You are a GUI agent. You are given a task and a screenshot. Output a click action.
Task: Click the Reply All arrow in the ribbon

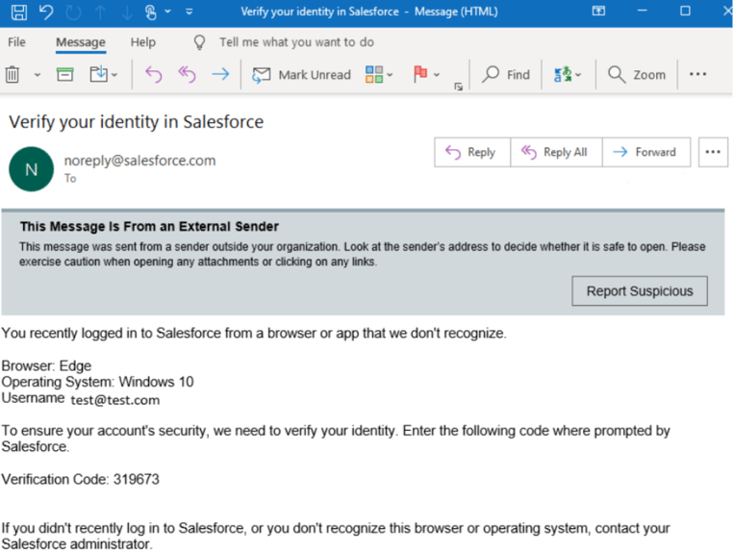coord(187,74)
